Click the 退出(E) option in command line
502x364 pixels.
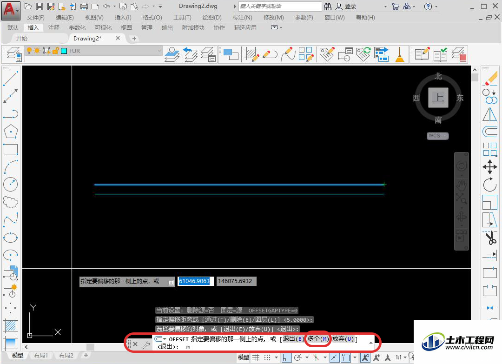click(293, 339)
